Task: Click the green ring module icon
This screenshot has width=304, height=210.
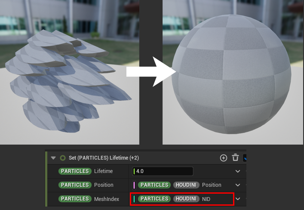Action: (x=63, y=158)
